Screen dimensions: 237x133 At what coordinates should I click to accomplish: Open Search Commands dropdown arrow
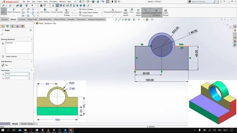(218, 1)
